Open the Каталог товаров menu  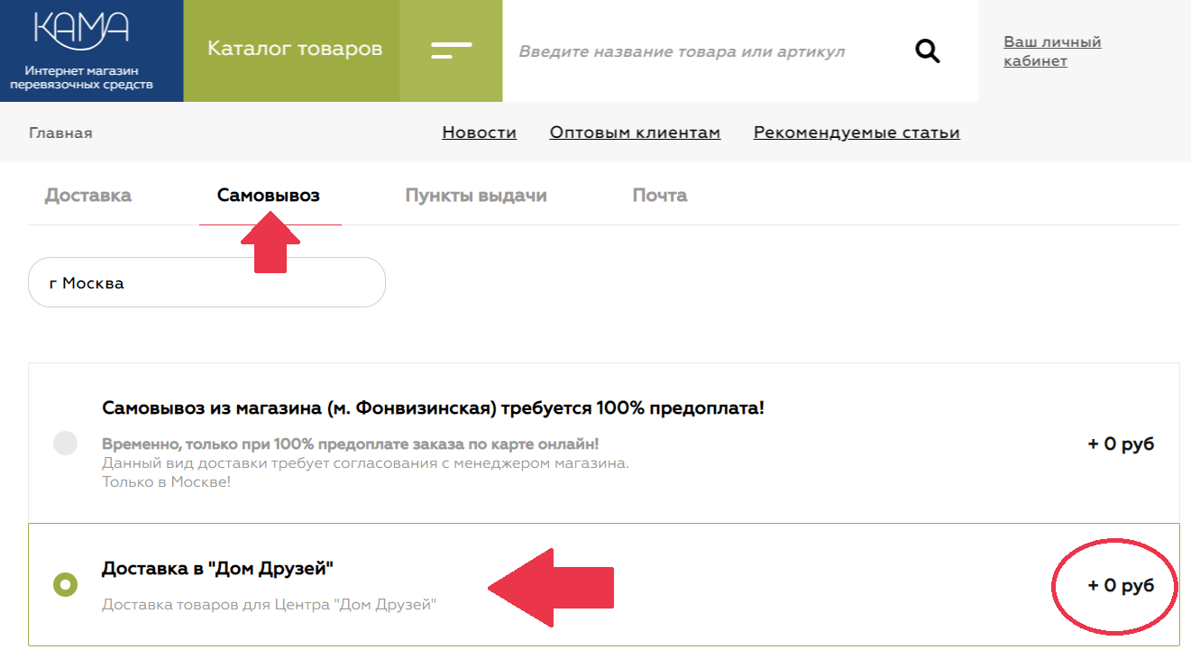pos(295,49)
